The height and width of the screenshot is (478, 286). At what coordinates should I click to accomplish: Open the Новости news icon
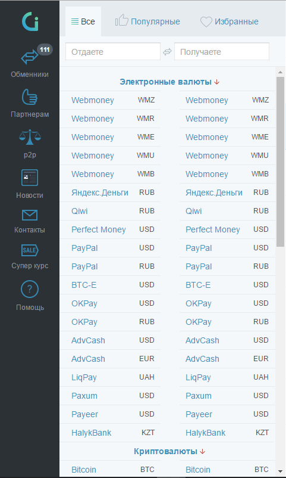click(x=30, y=178)
